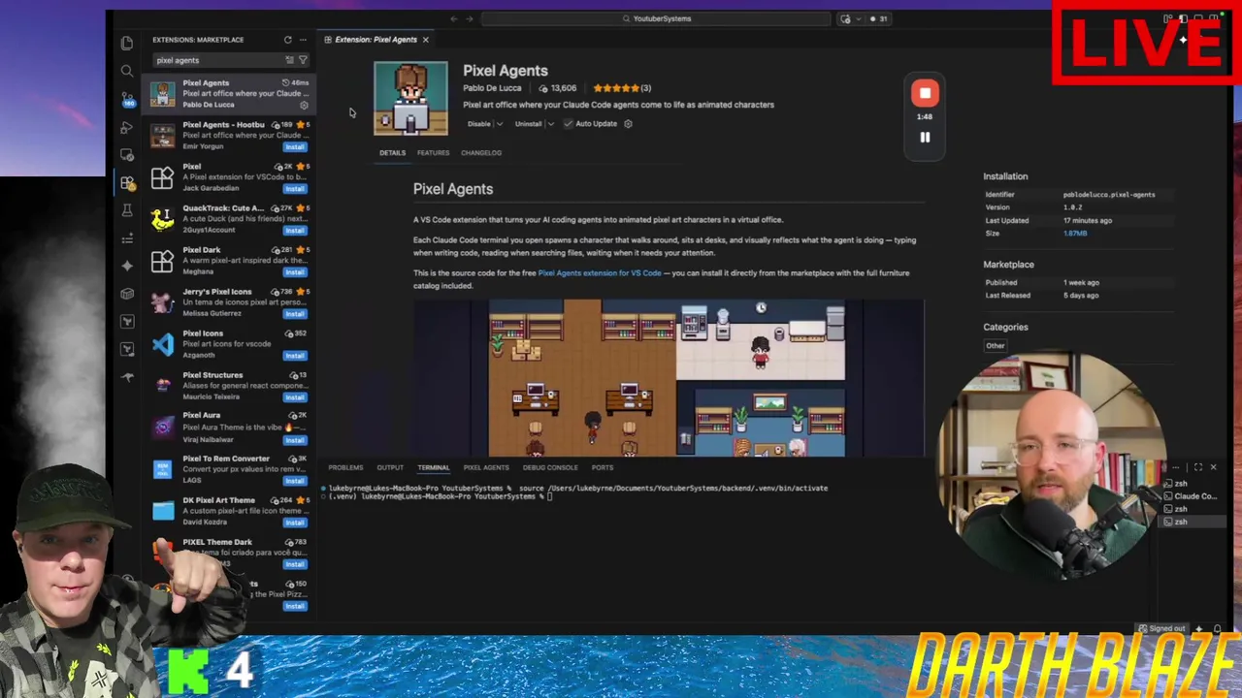Image resolution: width=1242 pixels, height=698 pixels.
Task: Open publisher Pablo De Lucca link
Action: (492, 88)
